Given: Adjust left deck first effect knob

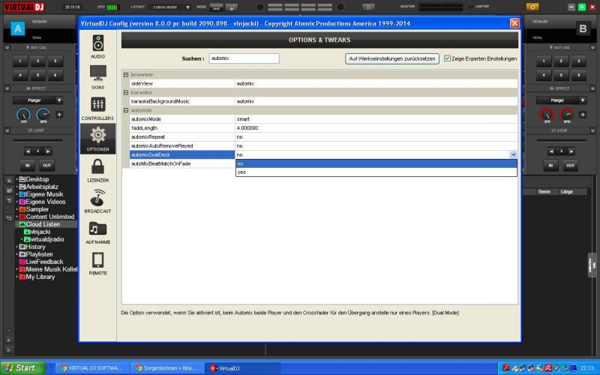Looking at the screenshot, I should [x=23, y=115].
